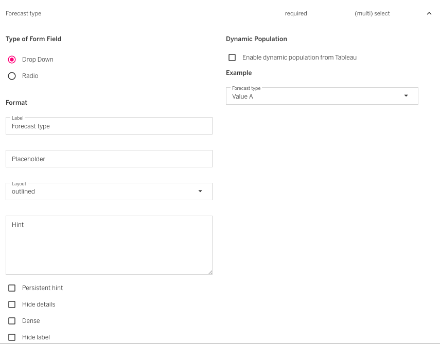
Task: Collapse the Forecast type panel chevron
Action: click(429, 14)
